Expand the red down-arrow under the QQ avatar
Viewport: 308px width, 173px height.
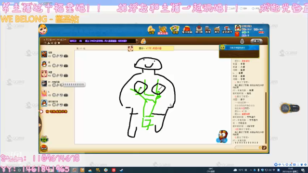[x=237, y=34]
